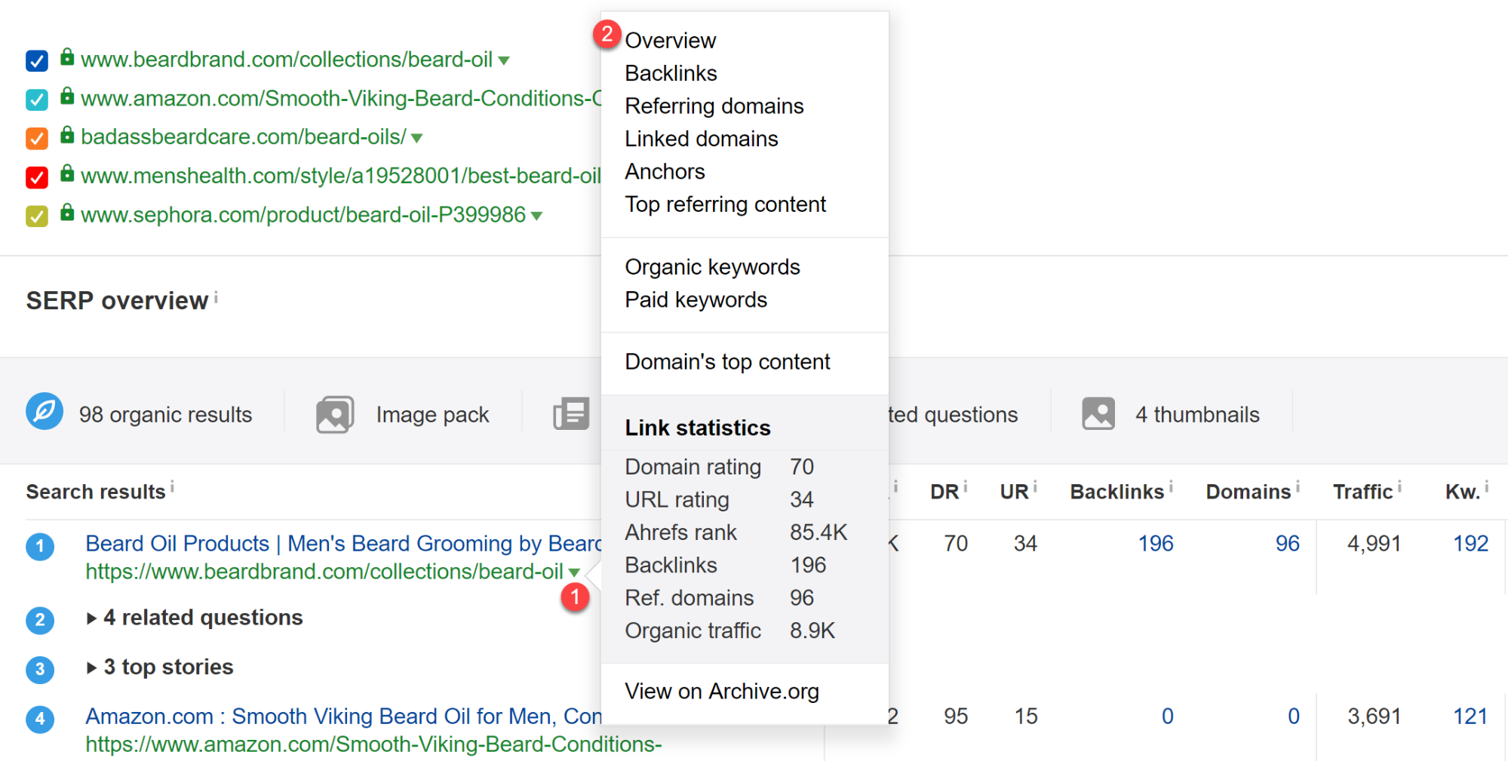Viewport: 1508px width, 761px height.
Task: Click the top stories newspaper icon
Action: click(x=571, y=414)
